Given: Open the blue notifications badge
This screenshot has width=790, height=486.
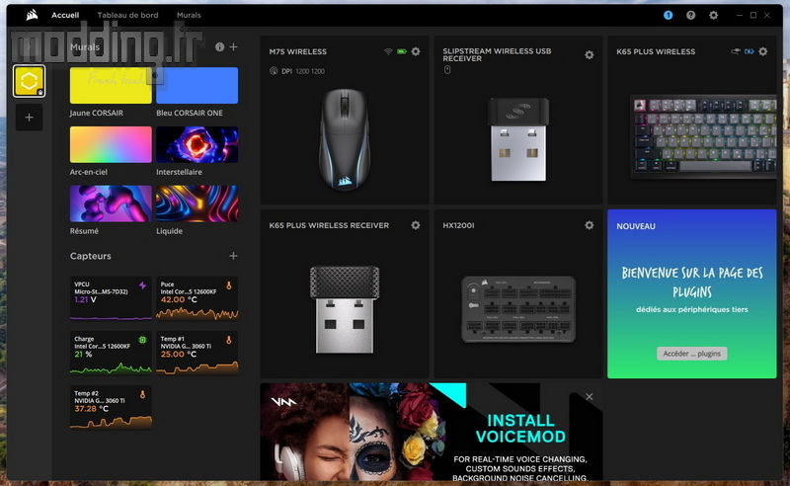Looking at the screenshot, I should pos(669,15).
